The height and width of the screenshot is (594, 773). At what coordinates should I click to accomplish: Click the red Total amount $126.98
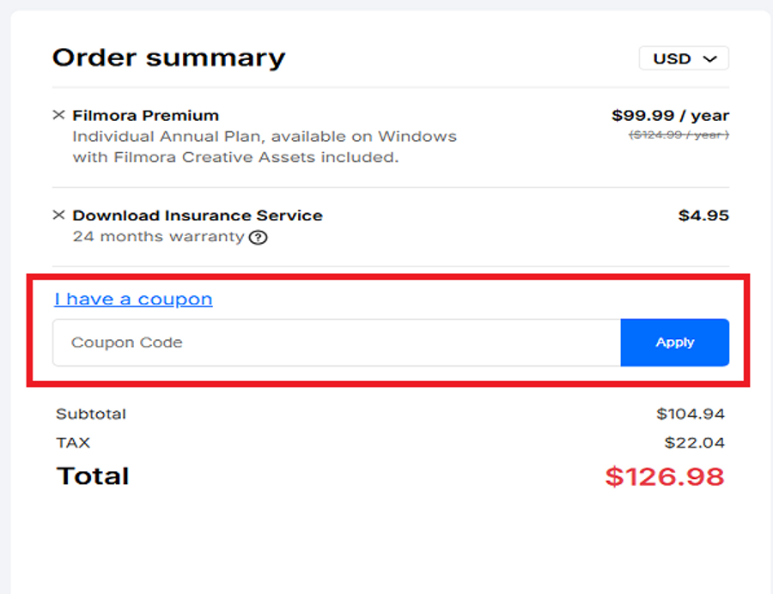point(664,476)
